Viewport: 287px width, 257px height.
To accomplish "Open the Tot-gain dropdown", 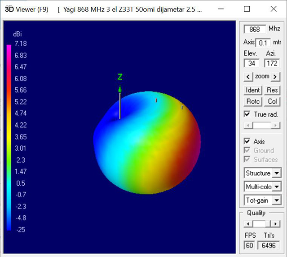I will (x=277, y=200).
